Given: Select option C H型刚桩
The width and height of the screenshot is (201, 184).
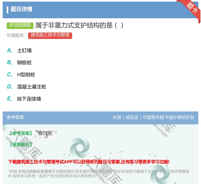Looking at the screenshot, I should (21, 75).
